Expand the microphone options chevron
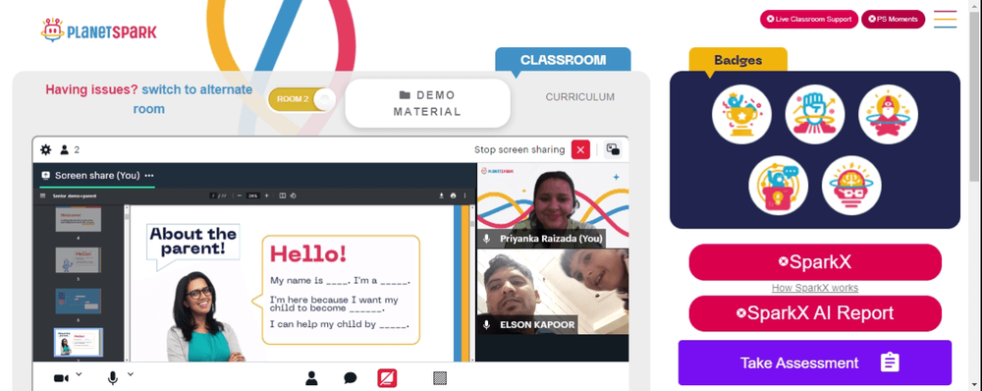The image size is (982, 391). tap(131, 374)
